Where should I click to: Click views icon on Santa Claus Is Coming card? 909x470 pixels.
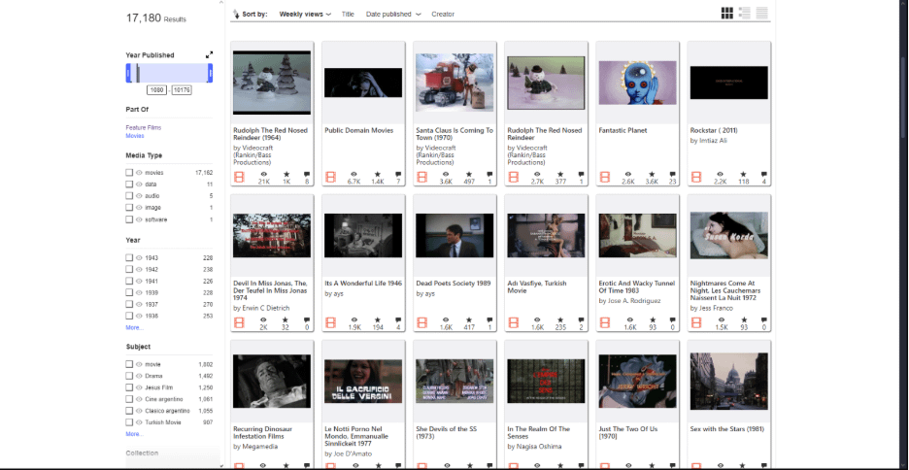click(446, 174)
